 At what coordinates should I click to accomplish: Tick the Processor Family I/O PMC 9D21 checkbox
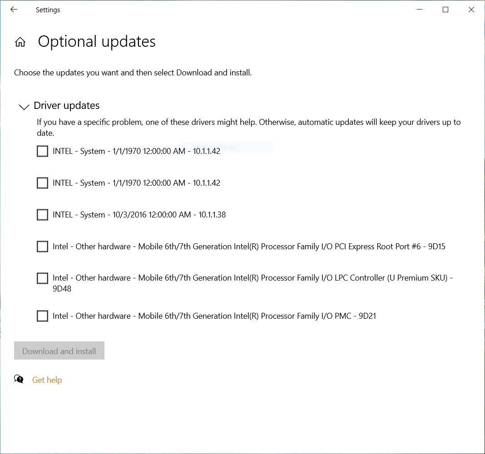coord(42,316)
